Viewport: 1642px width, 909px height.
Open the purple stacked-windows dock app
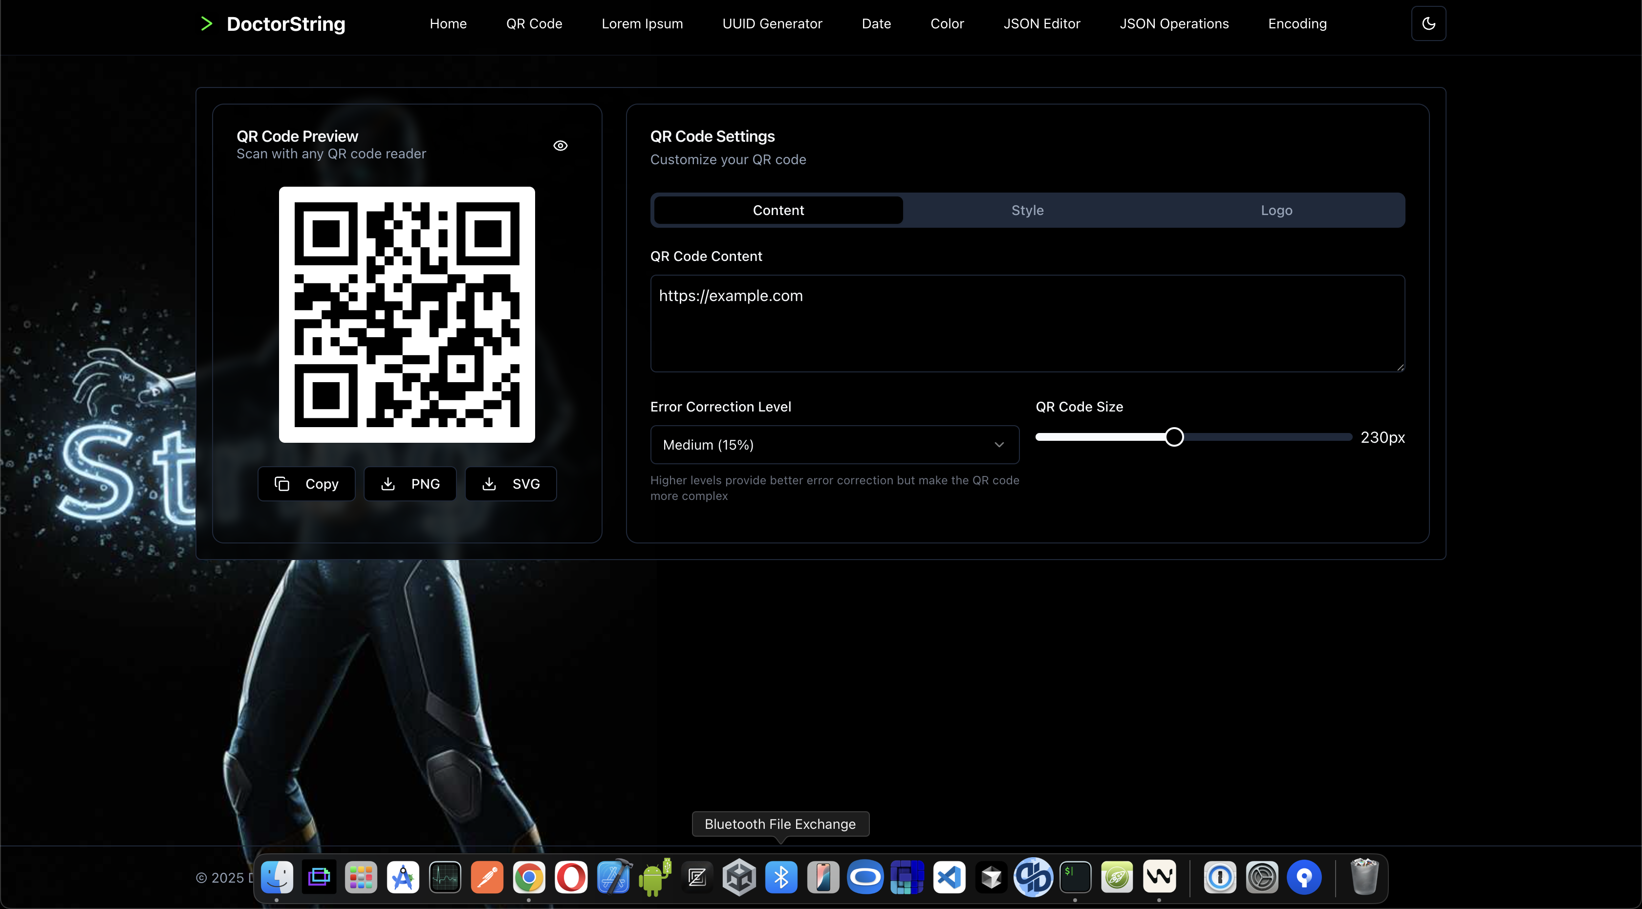[319, 878]
